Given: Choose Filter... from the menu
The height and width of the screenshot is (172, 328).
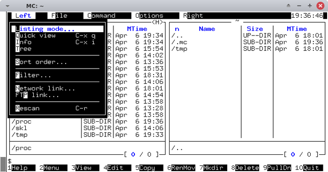Looking at the screenshot, I should pyautogui.click(x=58, y=76).
